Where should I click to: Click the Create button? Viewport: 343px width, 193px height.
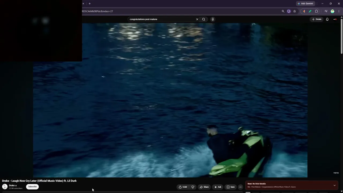pyautogui.click(x=316, y=19)
